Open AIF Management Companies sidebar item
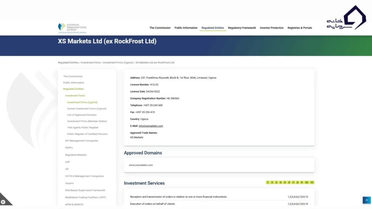This screenshot has height=209, width=372. [81, 141]
